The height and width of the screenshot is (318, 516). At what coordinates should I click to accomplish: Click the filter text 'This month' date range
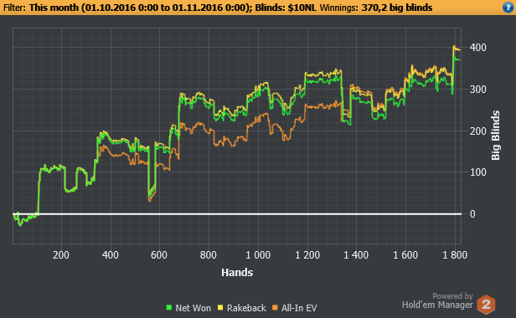[x=141, y=8]
